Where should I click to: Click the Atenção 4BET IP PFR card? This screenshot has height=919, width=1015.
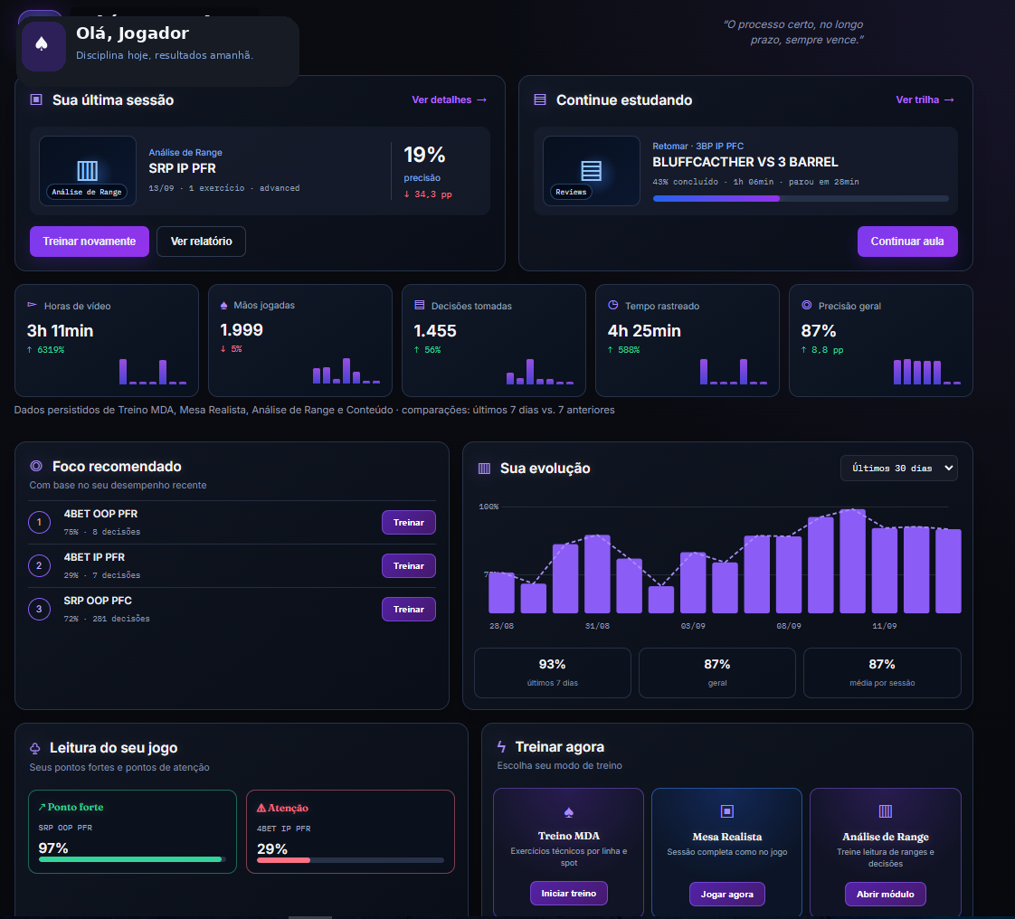tap(350, 831)
